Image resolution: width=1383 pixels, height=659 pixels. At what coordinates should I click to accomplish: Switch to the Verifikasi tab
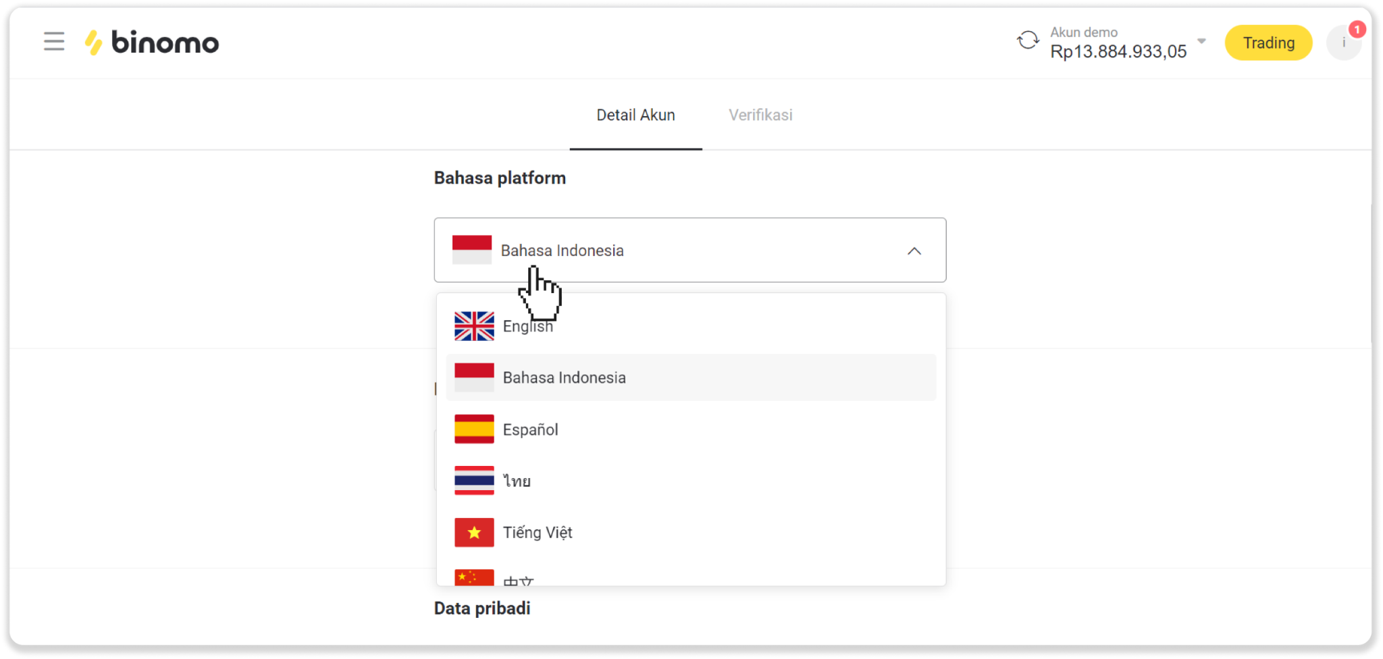760,115
